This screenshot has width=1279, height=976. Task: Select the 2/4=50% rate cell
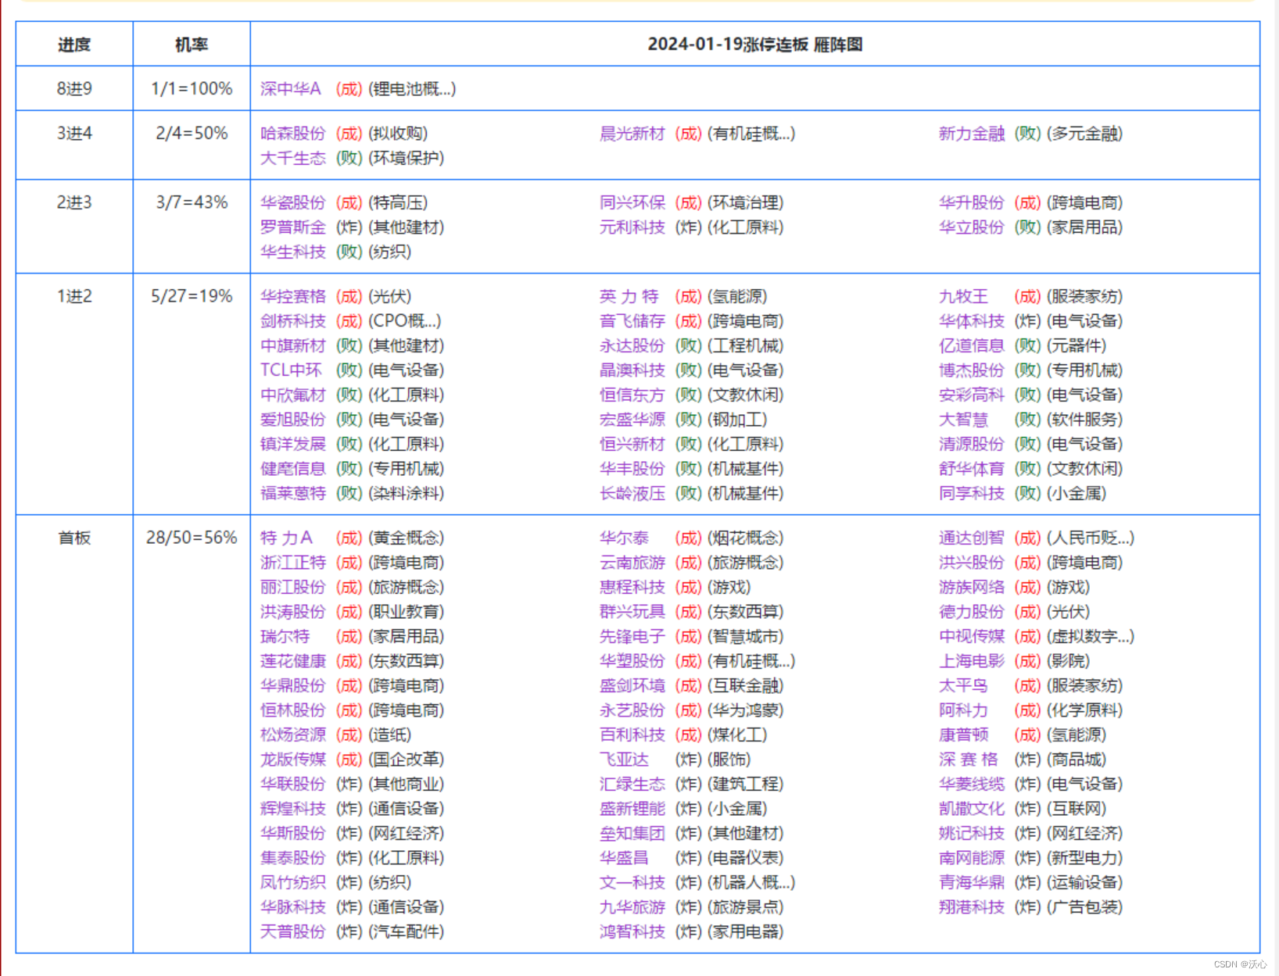point(192,134)
